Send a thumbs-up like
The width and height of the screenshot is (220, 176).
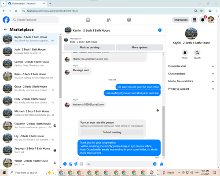(x=161, y=164)
